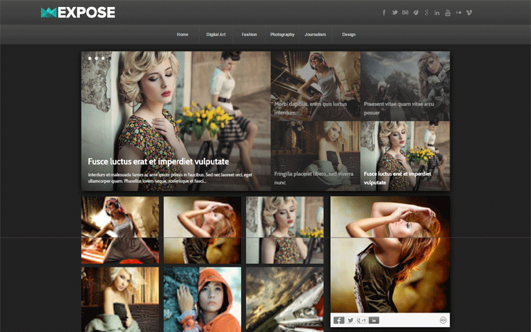
Task: Go to the Photography menu item
Action: (x=282, y=34)
